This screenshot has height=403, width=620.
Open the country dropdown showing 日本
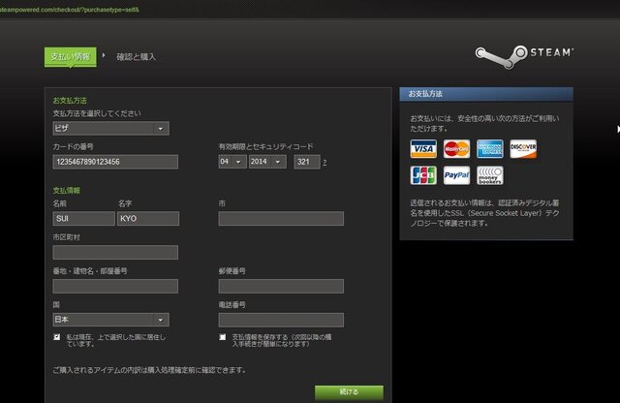pyautogui.click(x=110, y=319)
